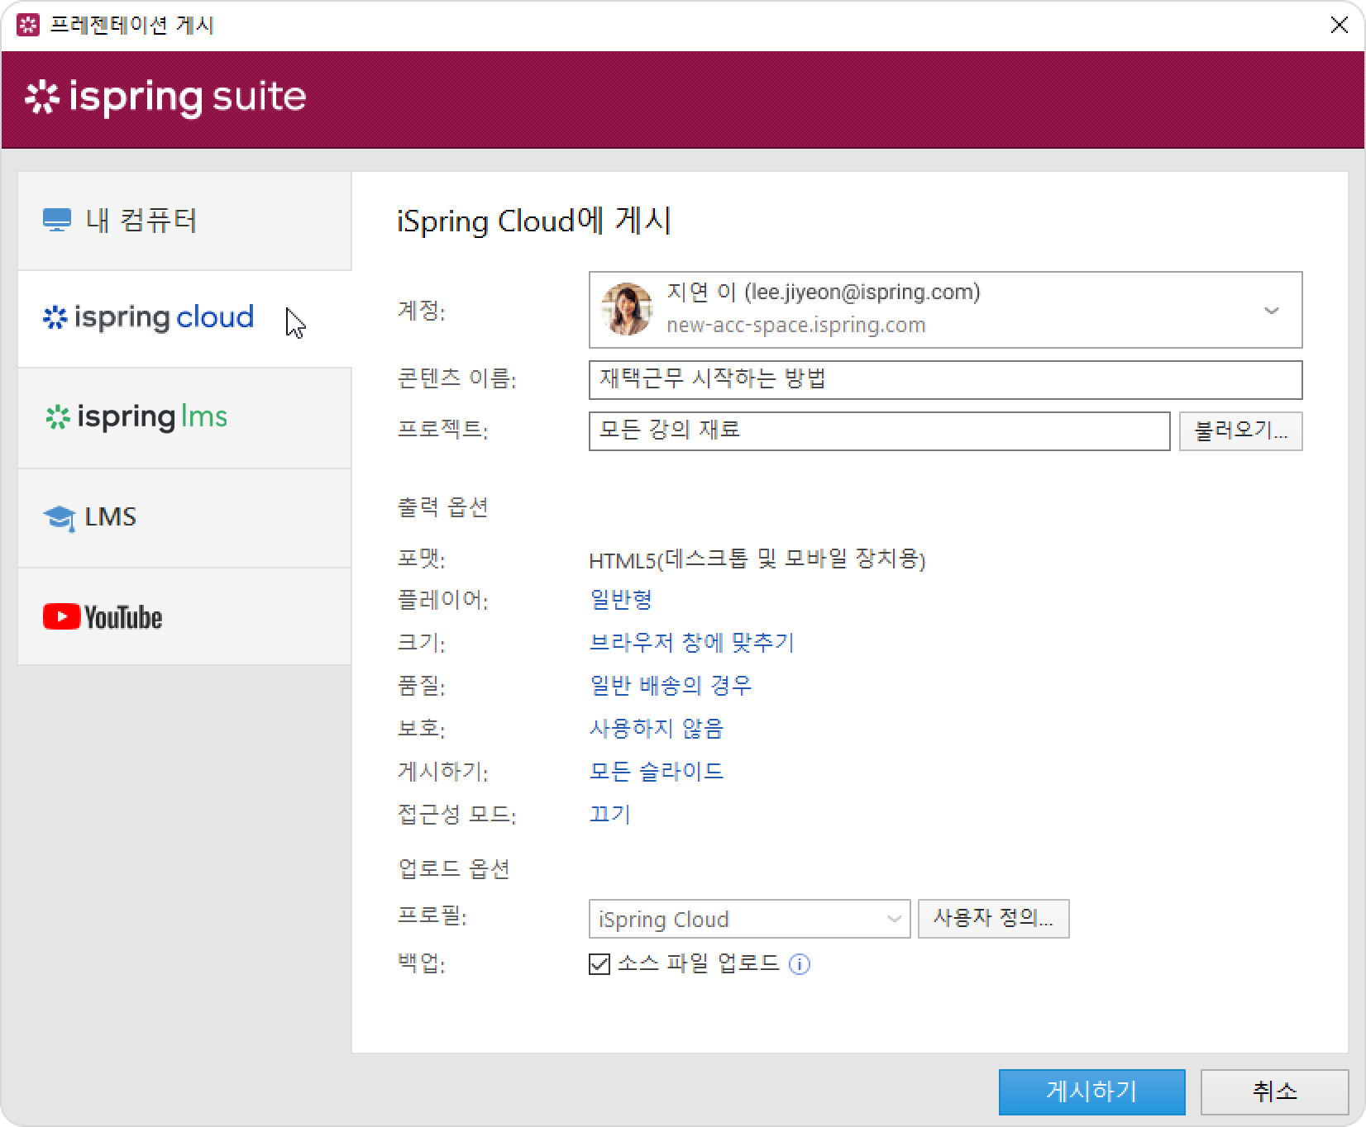Expand the 계정 account dropdown
Viewport: 1366px width, 1127px height.
tap(1271, 311)
